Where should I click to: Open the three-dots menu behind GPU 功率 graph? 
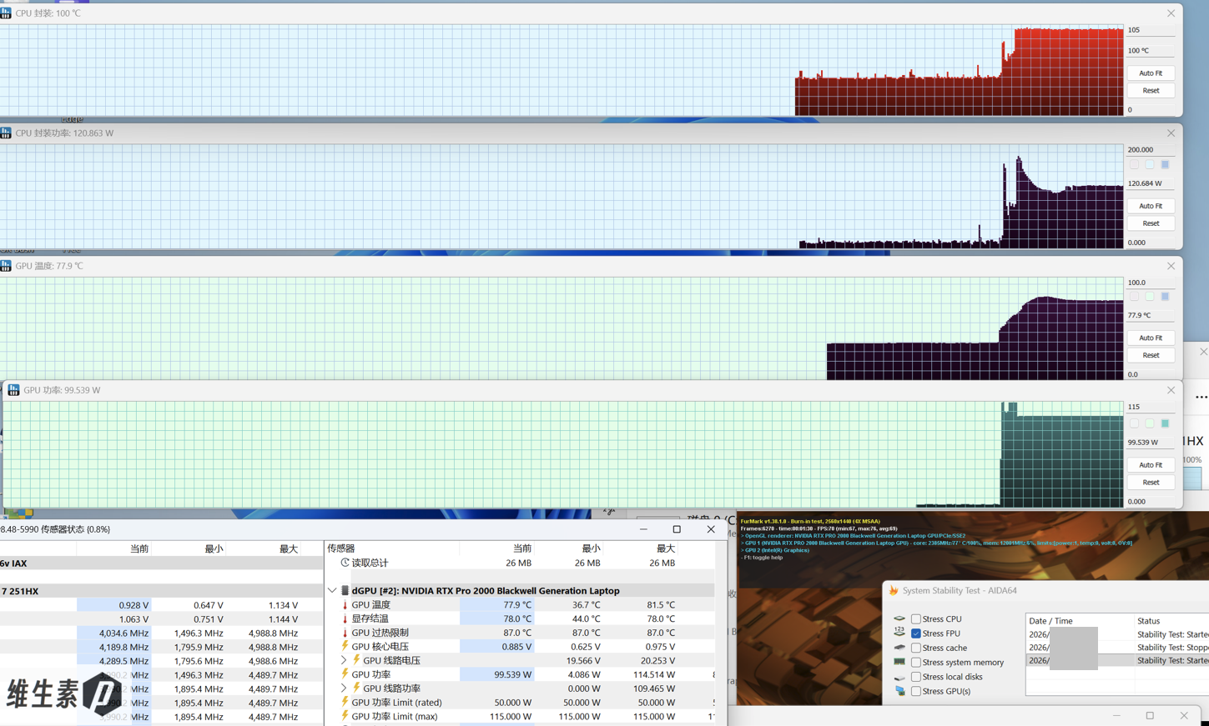(x=1201, y=397)
